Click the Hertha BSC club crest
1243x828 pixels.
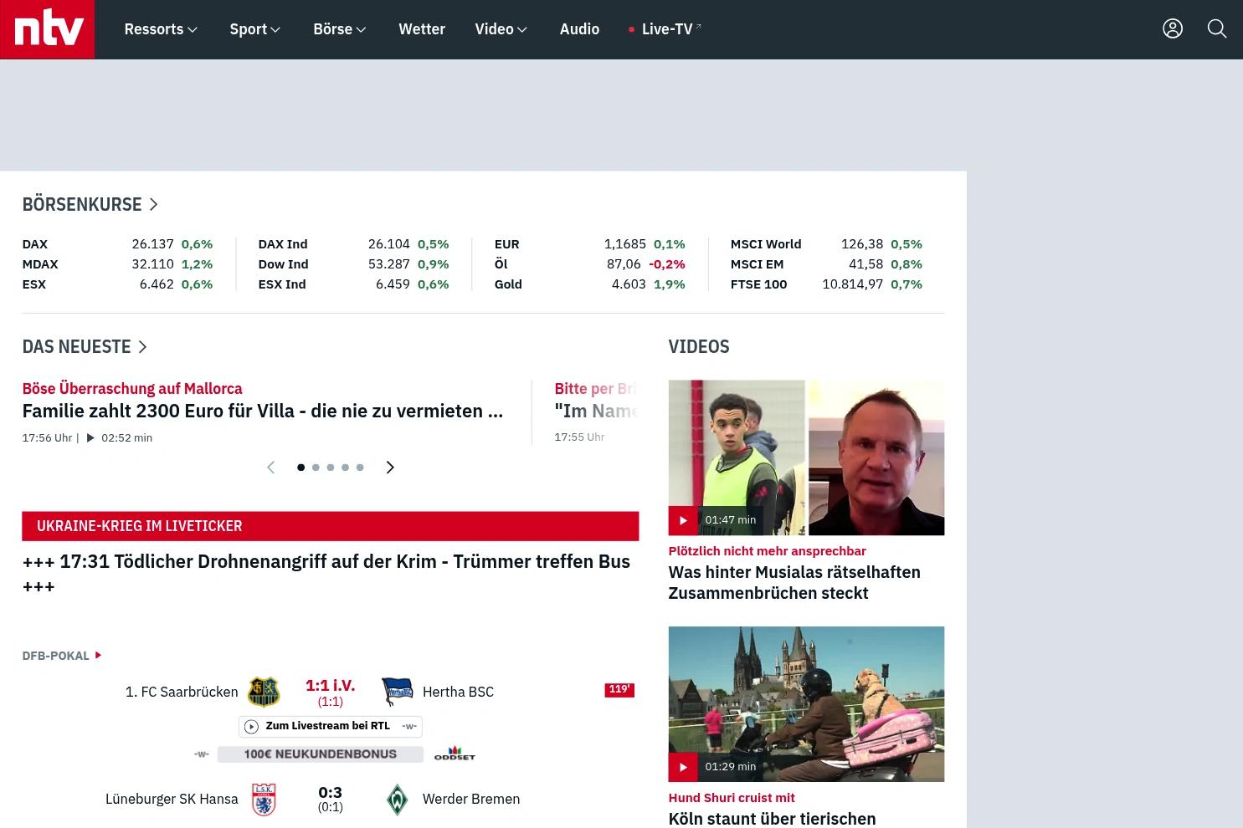coord(398,692)
